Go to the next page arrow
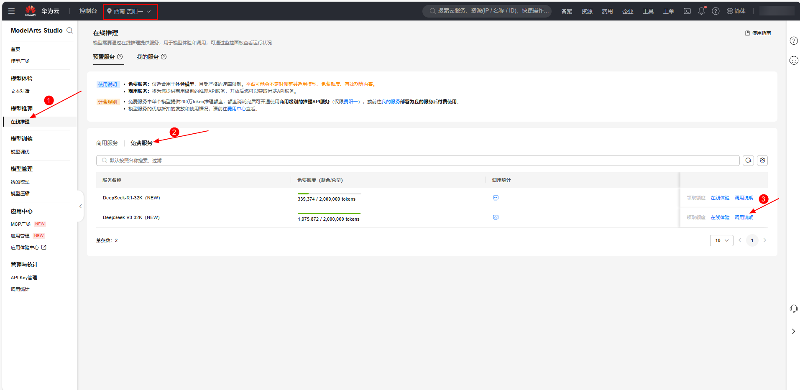This screenshot has height=390, width=800. tap(765, 240)
